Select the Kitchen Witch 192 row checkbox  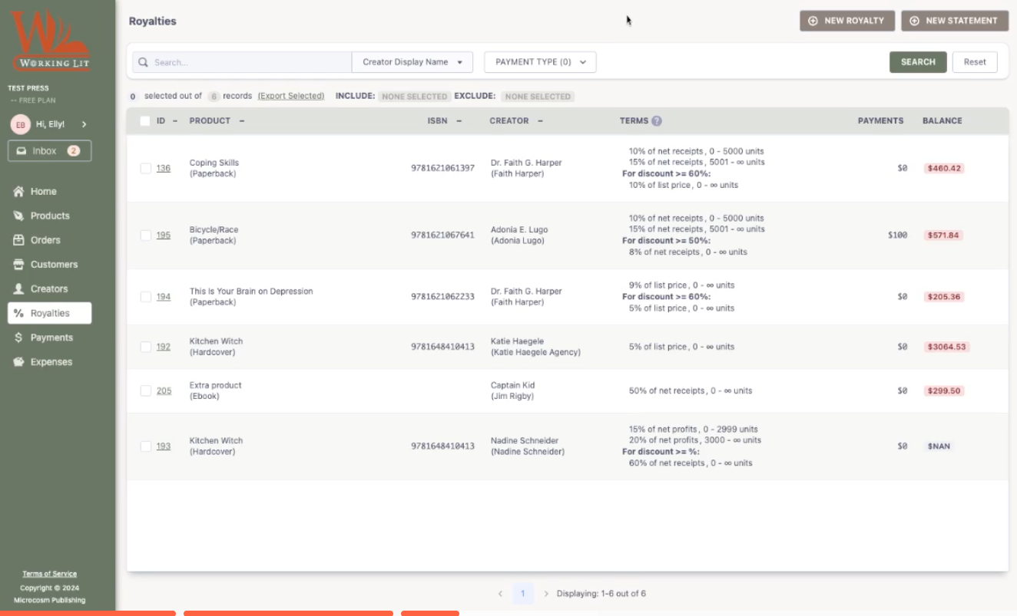[x=145, y=347]
